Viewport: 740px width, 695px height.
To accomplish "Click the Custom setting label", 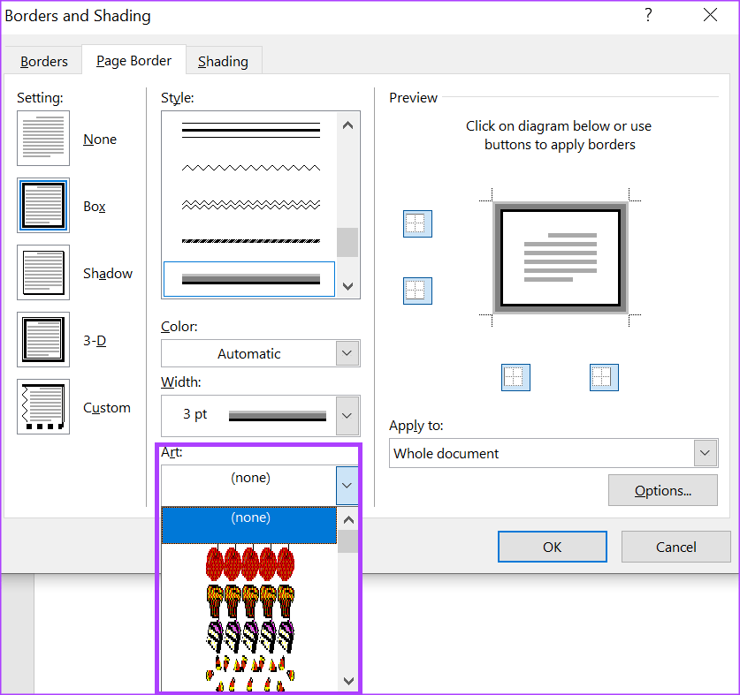I will tap(107, 407).
